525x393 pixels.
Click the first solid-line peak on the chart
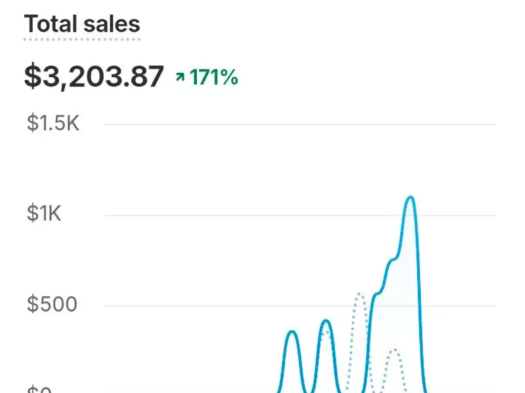click(x=292, y=333)
